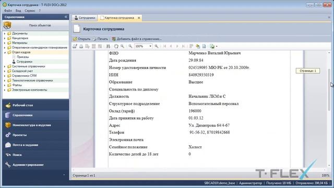Open the export dropdown arrow in the toolbar
Image resolution: width=334 pixels, height=188 pixels.
tap(217, 46)
